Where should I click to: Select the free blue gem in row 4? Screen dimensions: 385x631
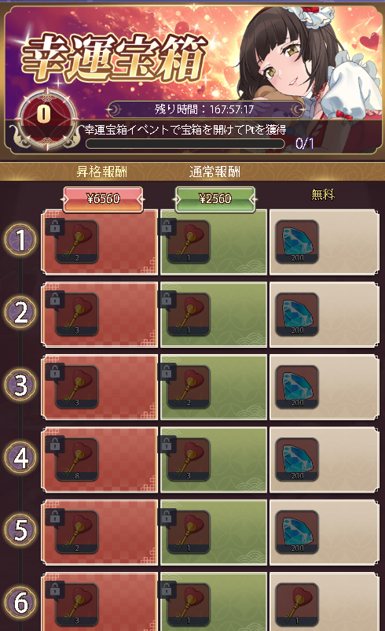297,459
